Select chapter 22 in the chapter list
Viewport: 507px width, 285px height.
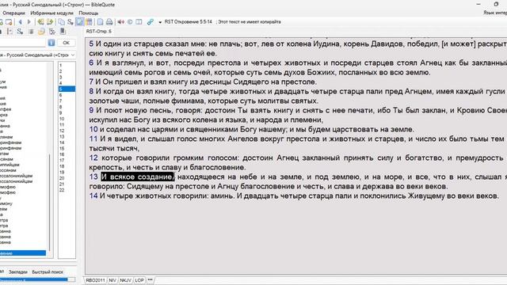(x=67, y=190)
